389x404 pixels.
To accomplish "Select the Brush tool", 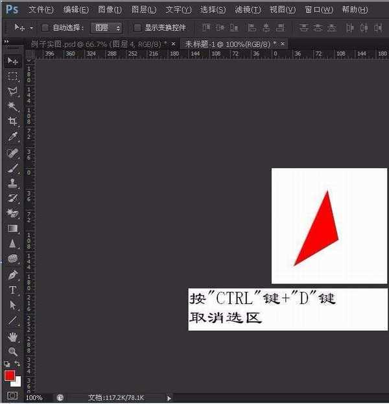I will click(12, 169).
